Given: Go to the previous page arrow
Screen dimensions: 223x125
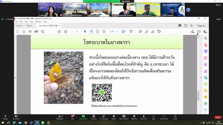Looking at the screenshot, I should point(59,32).
